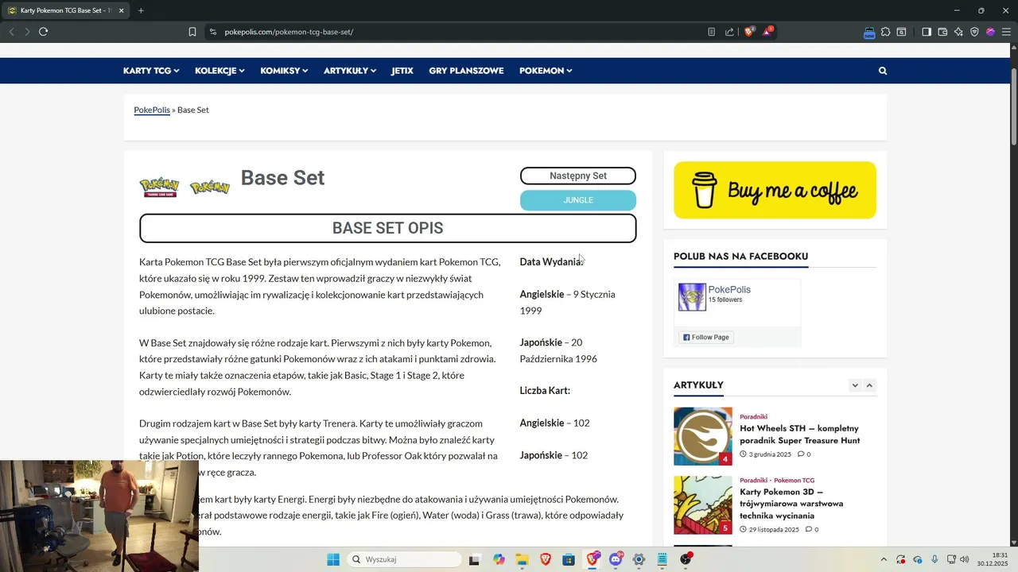Click the Buy me a coffee banner
Screen dimensions: 1018x572
(x=775, y=190)
